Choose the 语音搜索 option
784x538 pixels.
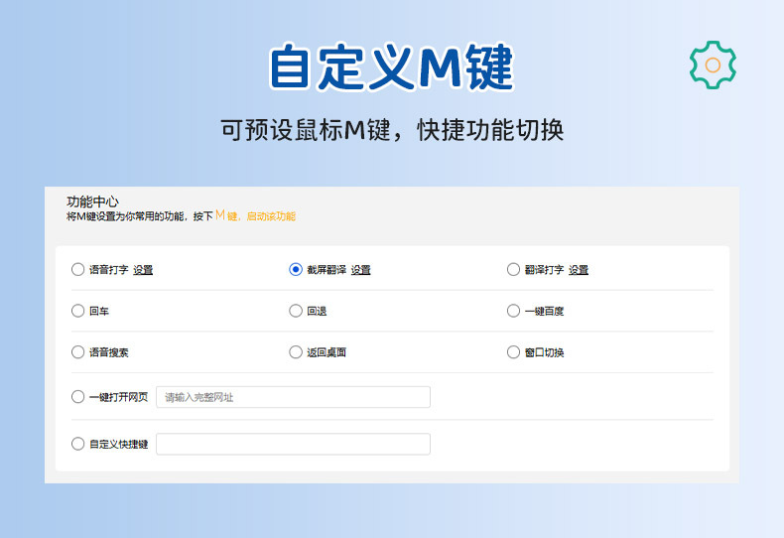coord(78,351)
